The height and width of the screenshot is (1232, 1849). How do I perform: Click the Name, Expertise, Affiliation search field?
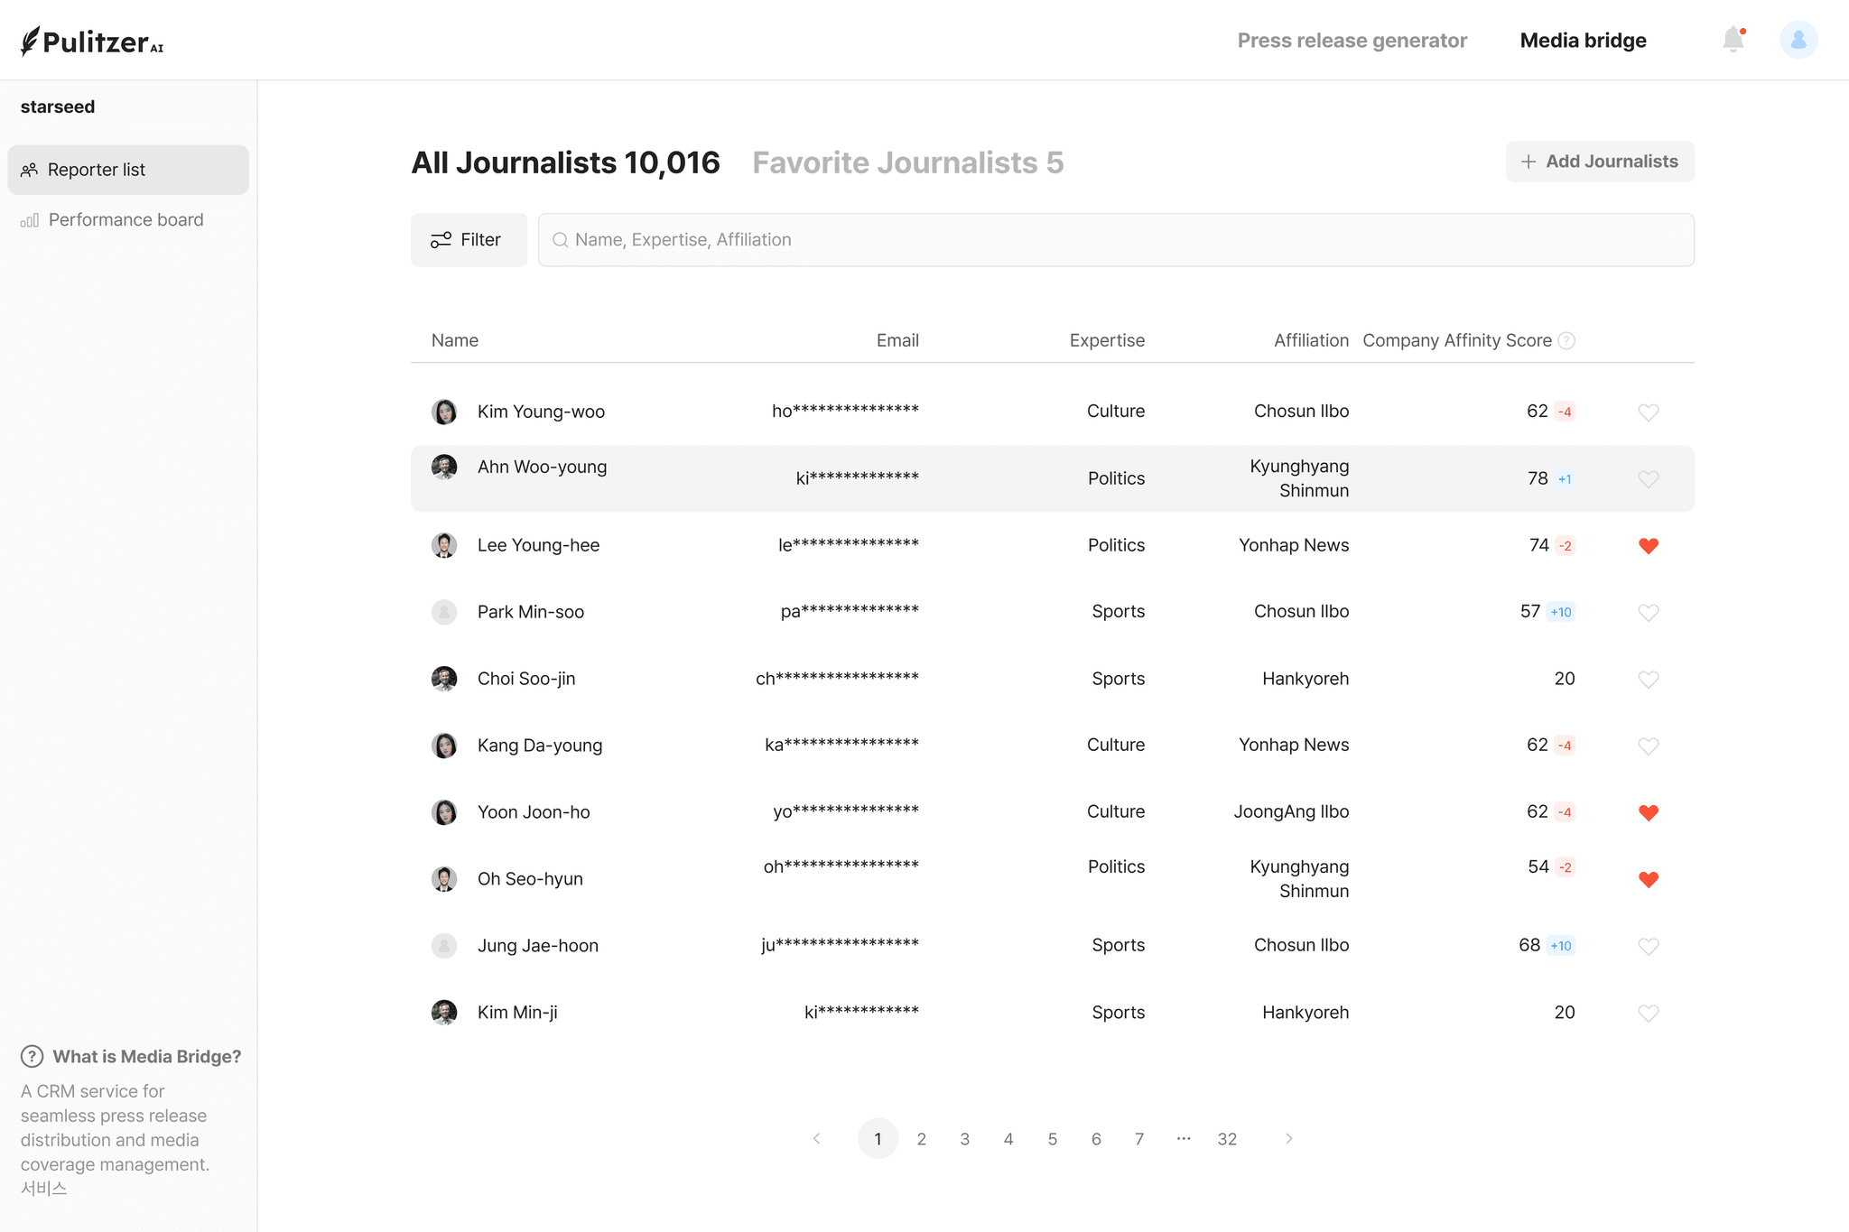pyautogui.click(x=1115, y=239)
